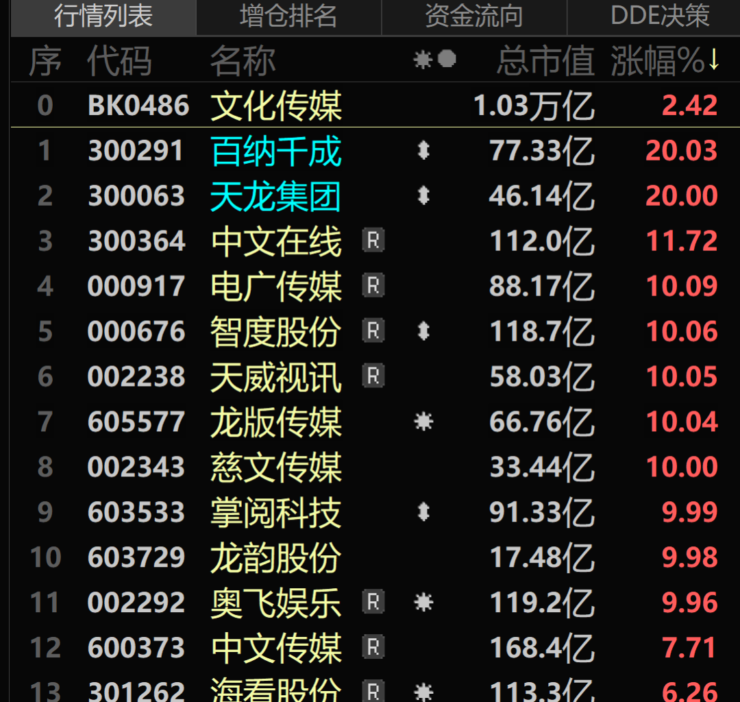Click stock code 600373
This screenshot has height=702, width=740.
click(x=136, y=647)
